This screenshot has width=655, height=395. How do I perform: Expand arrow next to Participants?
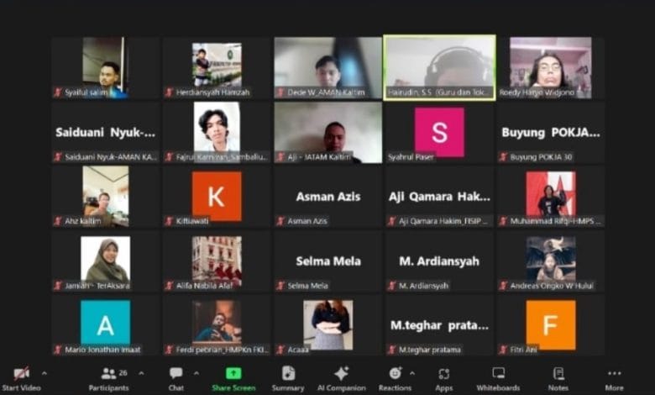pyautogui.click(x=141, y=373)
